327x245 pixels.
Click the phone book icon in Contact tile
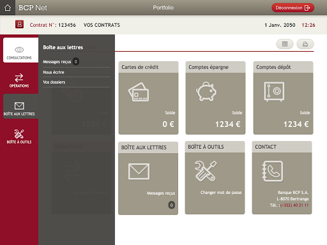coord(273,172)
